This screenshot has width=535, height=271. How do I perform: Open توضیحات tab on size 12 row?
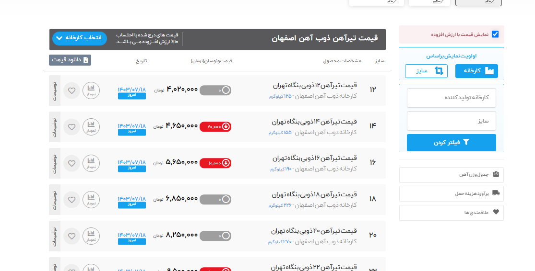point(54,90)
